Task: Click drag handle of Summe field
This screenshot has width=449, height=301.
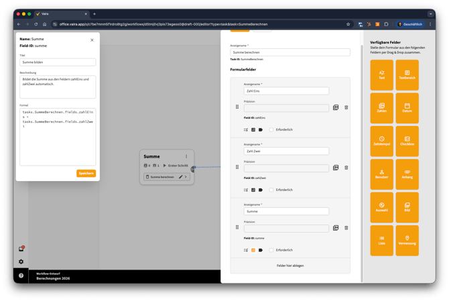Action: [237, 227]
